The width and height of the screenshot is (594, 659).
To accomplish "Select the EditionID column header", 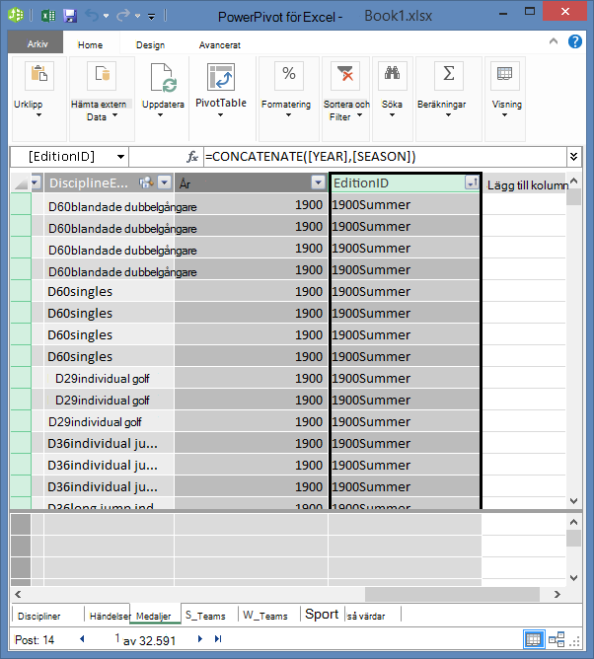I will 398,183.
